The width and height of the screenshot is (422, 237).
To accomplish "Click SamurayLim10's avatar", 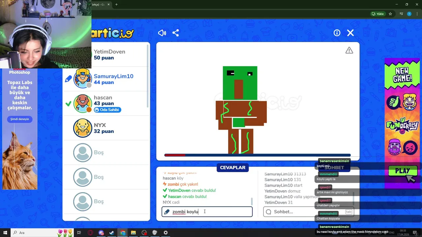I will (x=82, y=79).
